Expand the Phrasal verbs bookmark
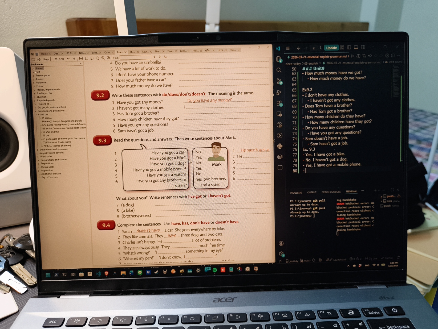 coord(39,167)
